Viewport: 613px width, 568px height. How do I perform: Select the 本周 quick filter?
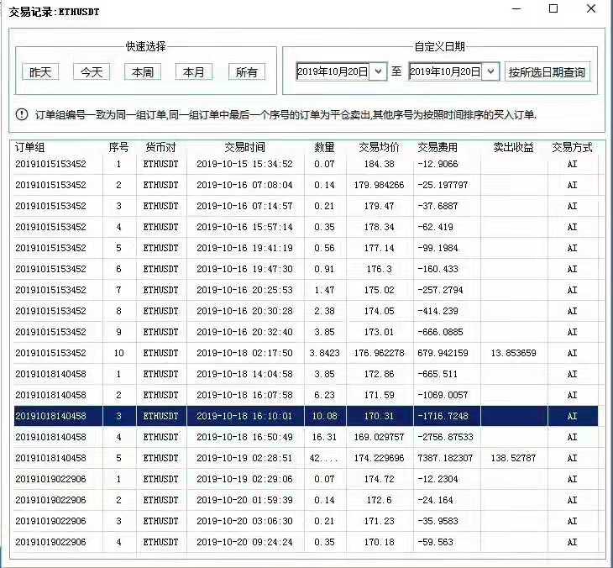pyautogui.click(x=143, y=72)
